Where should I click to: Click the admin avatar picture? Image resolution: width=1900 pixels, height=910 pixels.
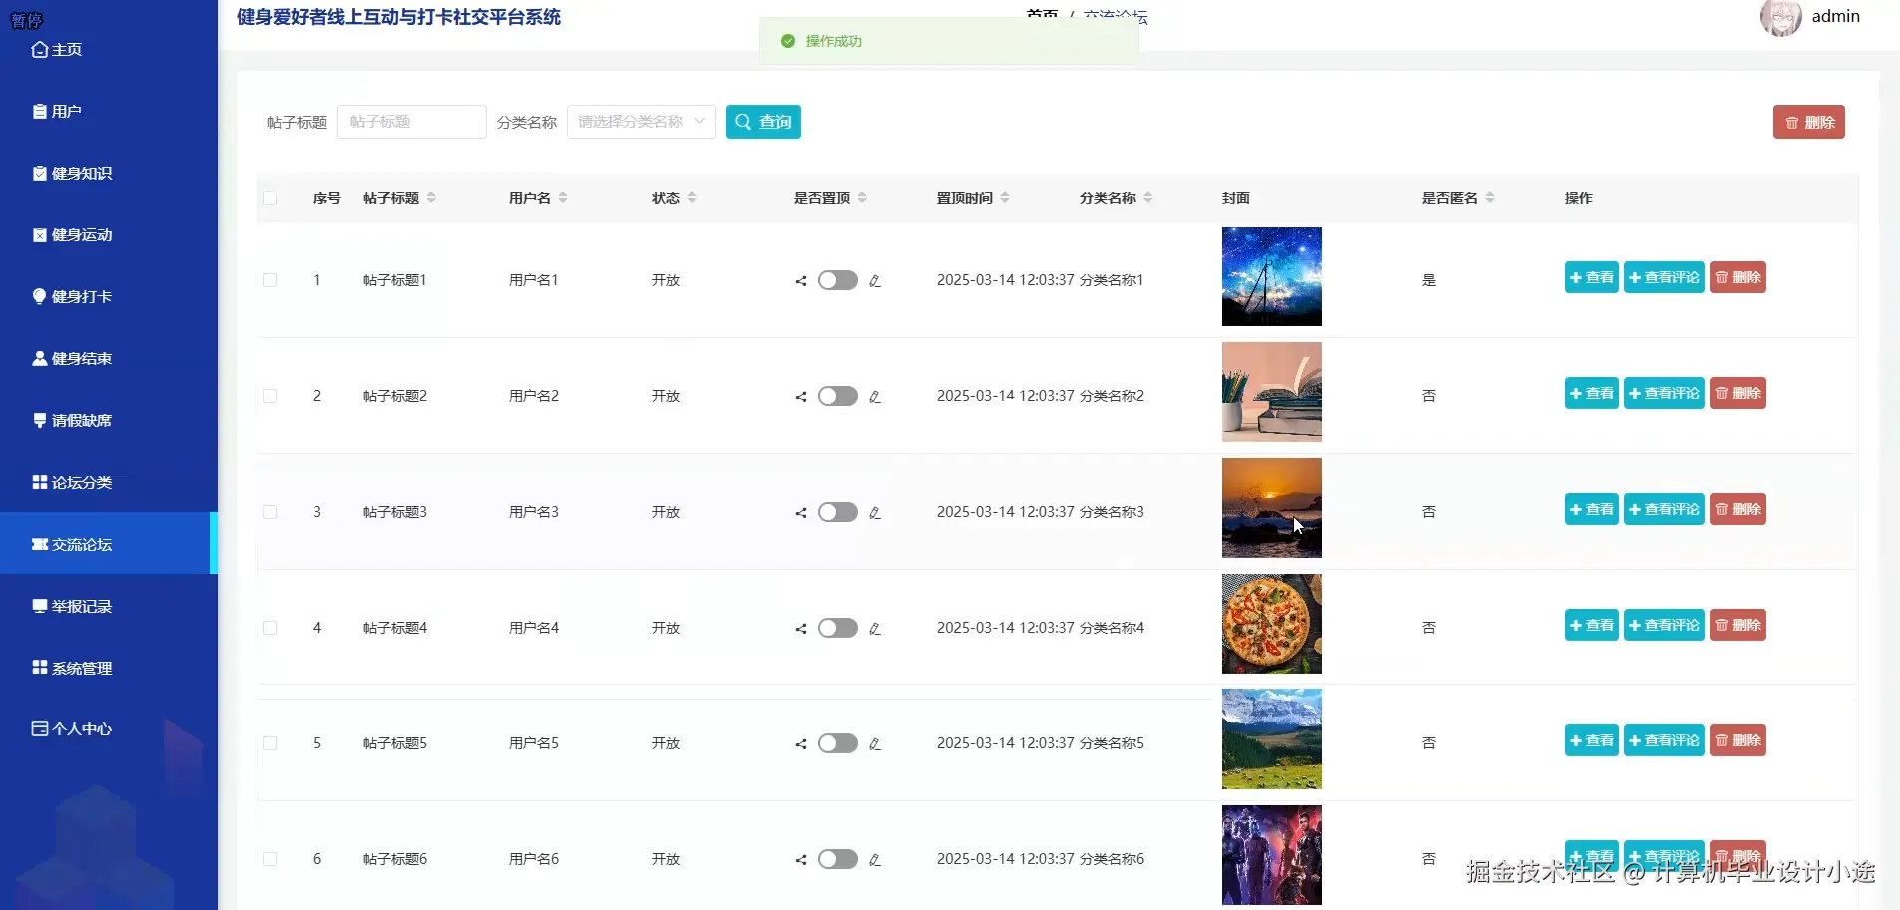click(x=1780, y=17)
